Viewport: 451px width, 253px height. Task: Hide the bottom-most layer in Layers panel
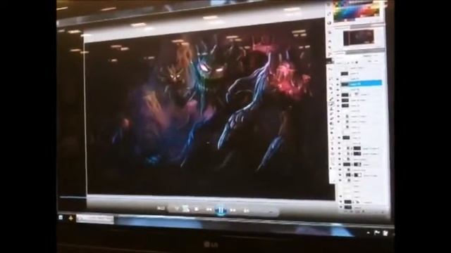341,207
